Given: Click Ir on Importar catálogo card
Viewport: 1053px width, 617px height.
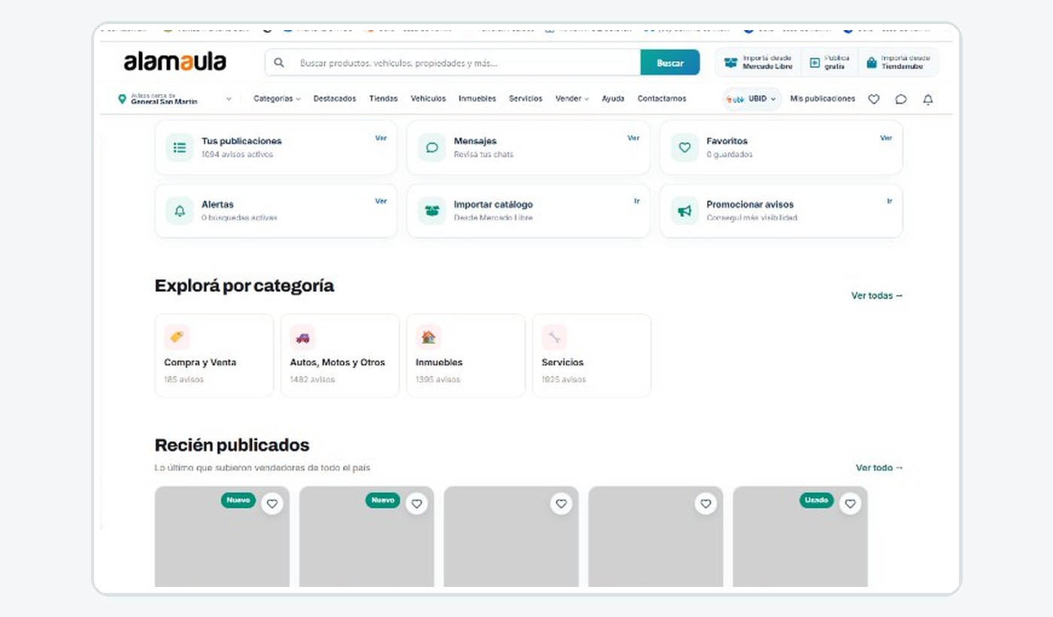Looking at the screenshot, I should click(x=637, y=202).
